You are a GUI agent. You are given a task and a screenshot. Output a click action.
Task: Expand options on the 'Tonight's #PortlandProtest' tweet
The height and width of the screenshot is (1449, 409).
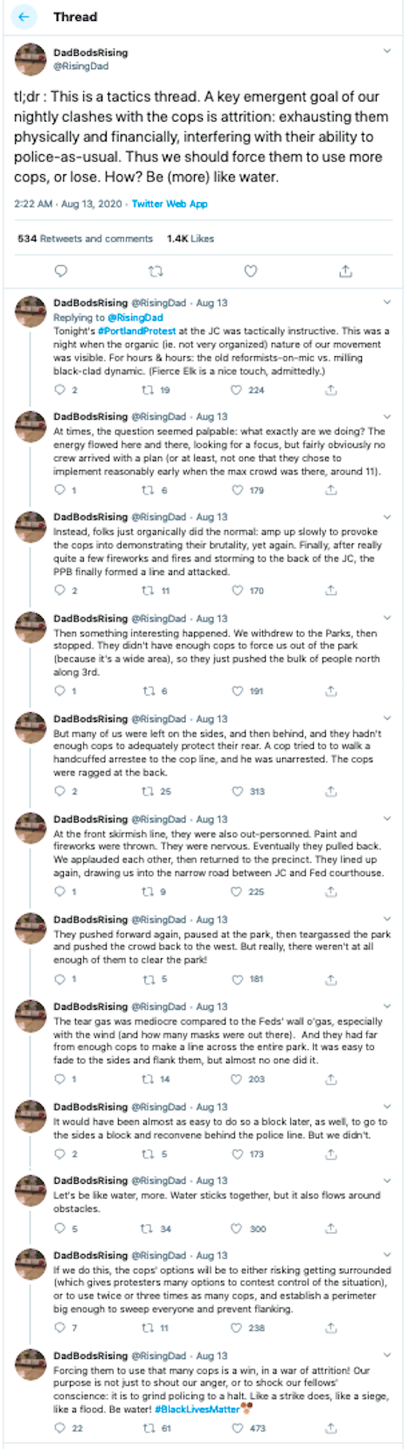pyautogui.click(x=387, y=303)
